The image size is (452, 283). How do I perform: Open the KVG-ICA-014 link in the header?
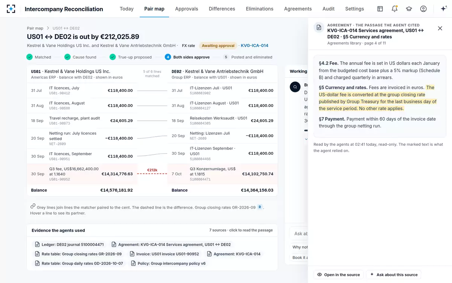[x=255, y=46]
